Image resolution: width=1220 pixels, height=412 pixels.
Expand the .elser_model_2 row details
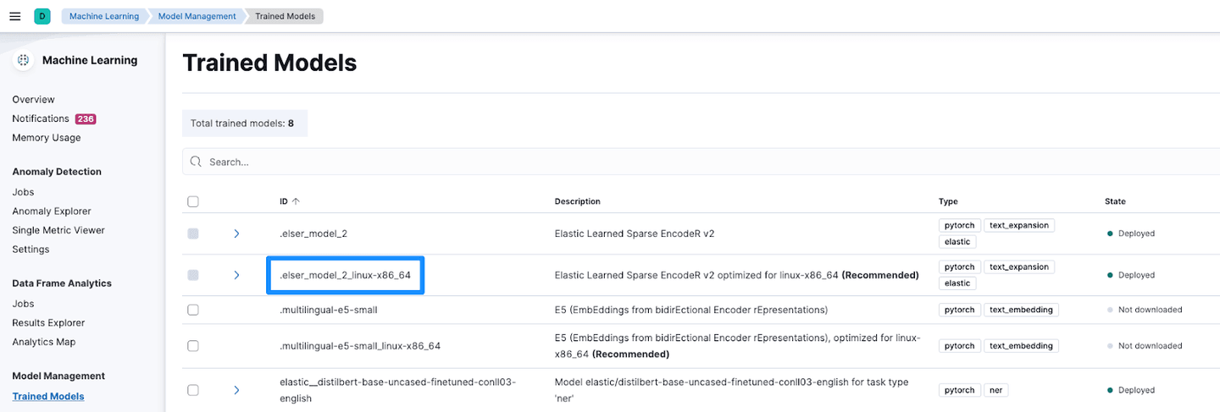(x=236, y=233)
